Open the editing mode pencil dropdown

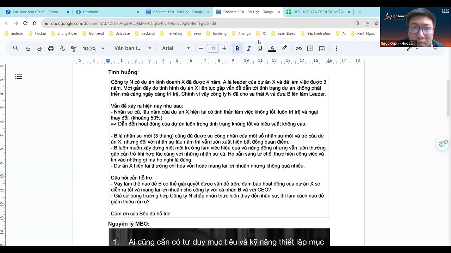[413, 48]
